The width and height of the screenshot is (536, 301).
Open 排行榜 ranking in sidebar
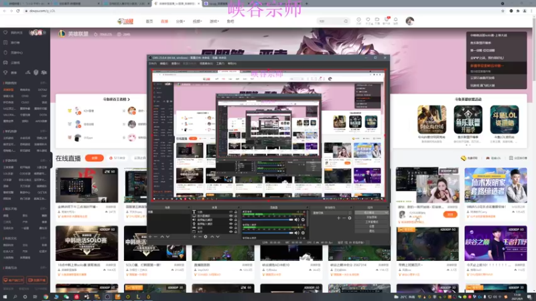pos(12,43)
